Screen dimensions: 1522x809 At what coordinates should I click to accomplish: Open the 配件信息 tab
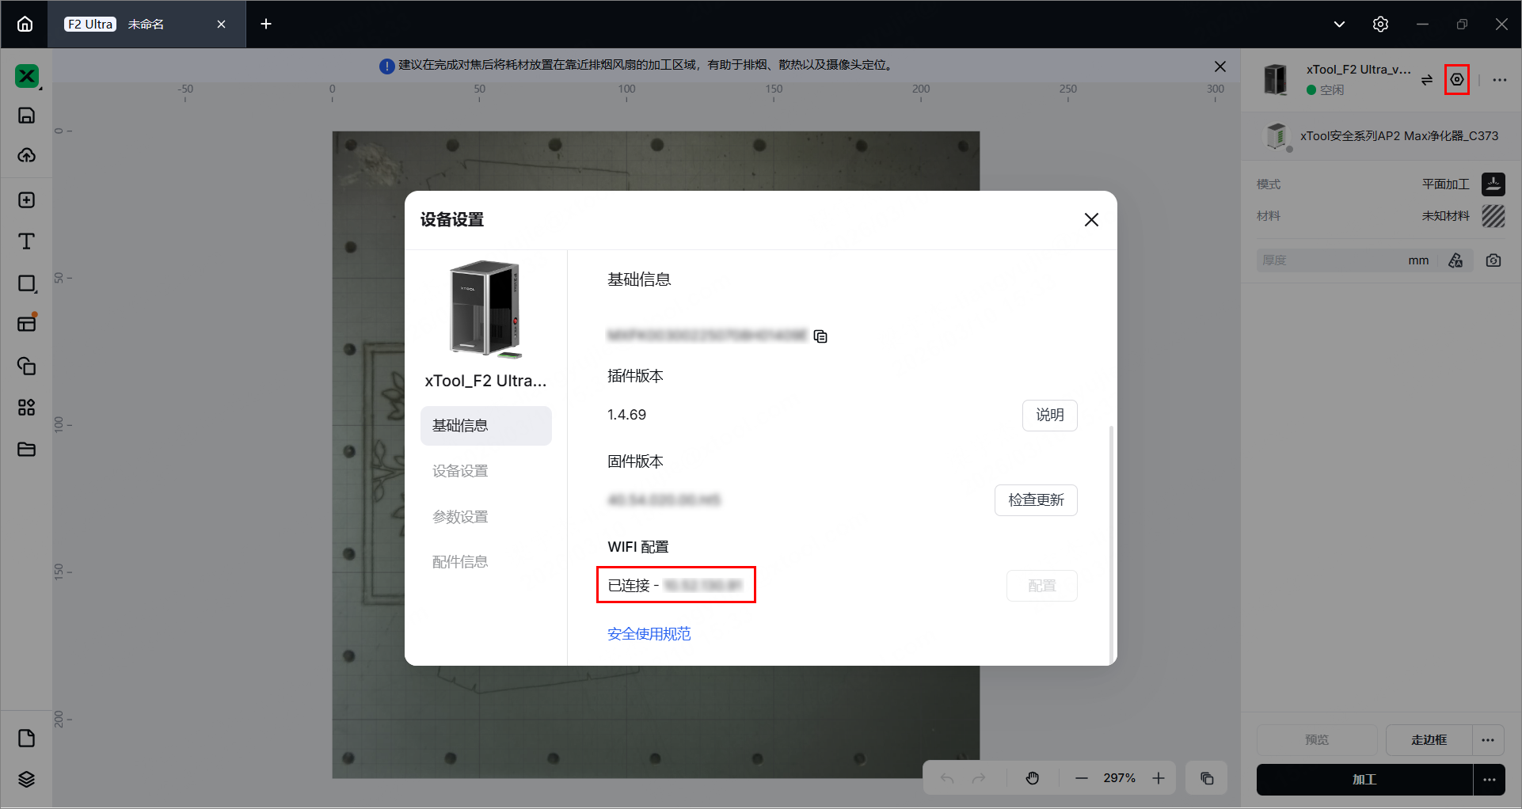pyautogui.click(x=460, y=562)
